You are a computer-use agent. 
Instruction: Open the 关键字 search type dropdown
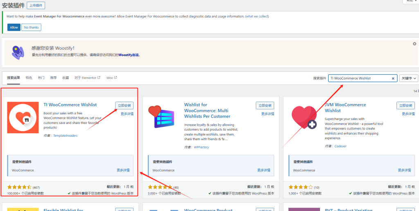click(408, 78)
